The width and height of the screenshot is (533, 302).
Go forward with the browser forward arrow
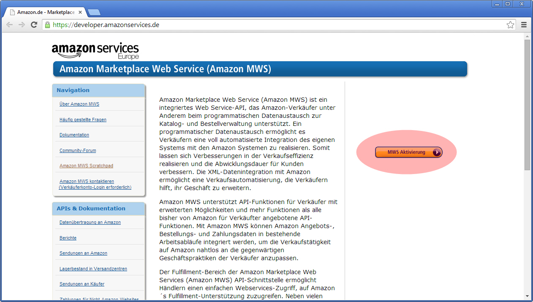(22, 25)
